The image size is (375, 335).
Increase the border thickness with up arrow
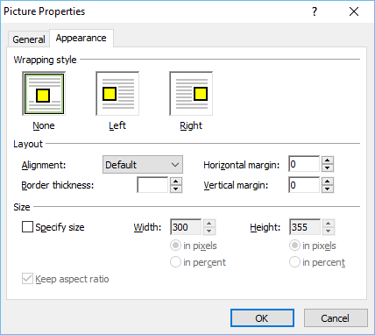[x=176, y=182]
